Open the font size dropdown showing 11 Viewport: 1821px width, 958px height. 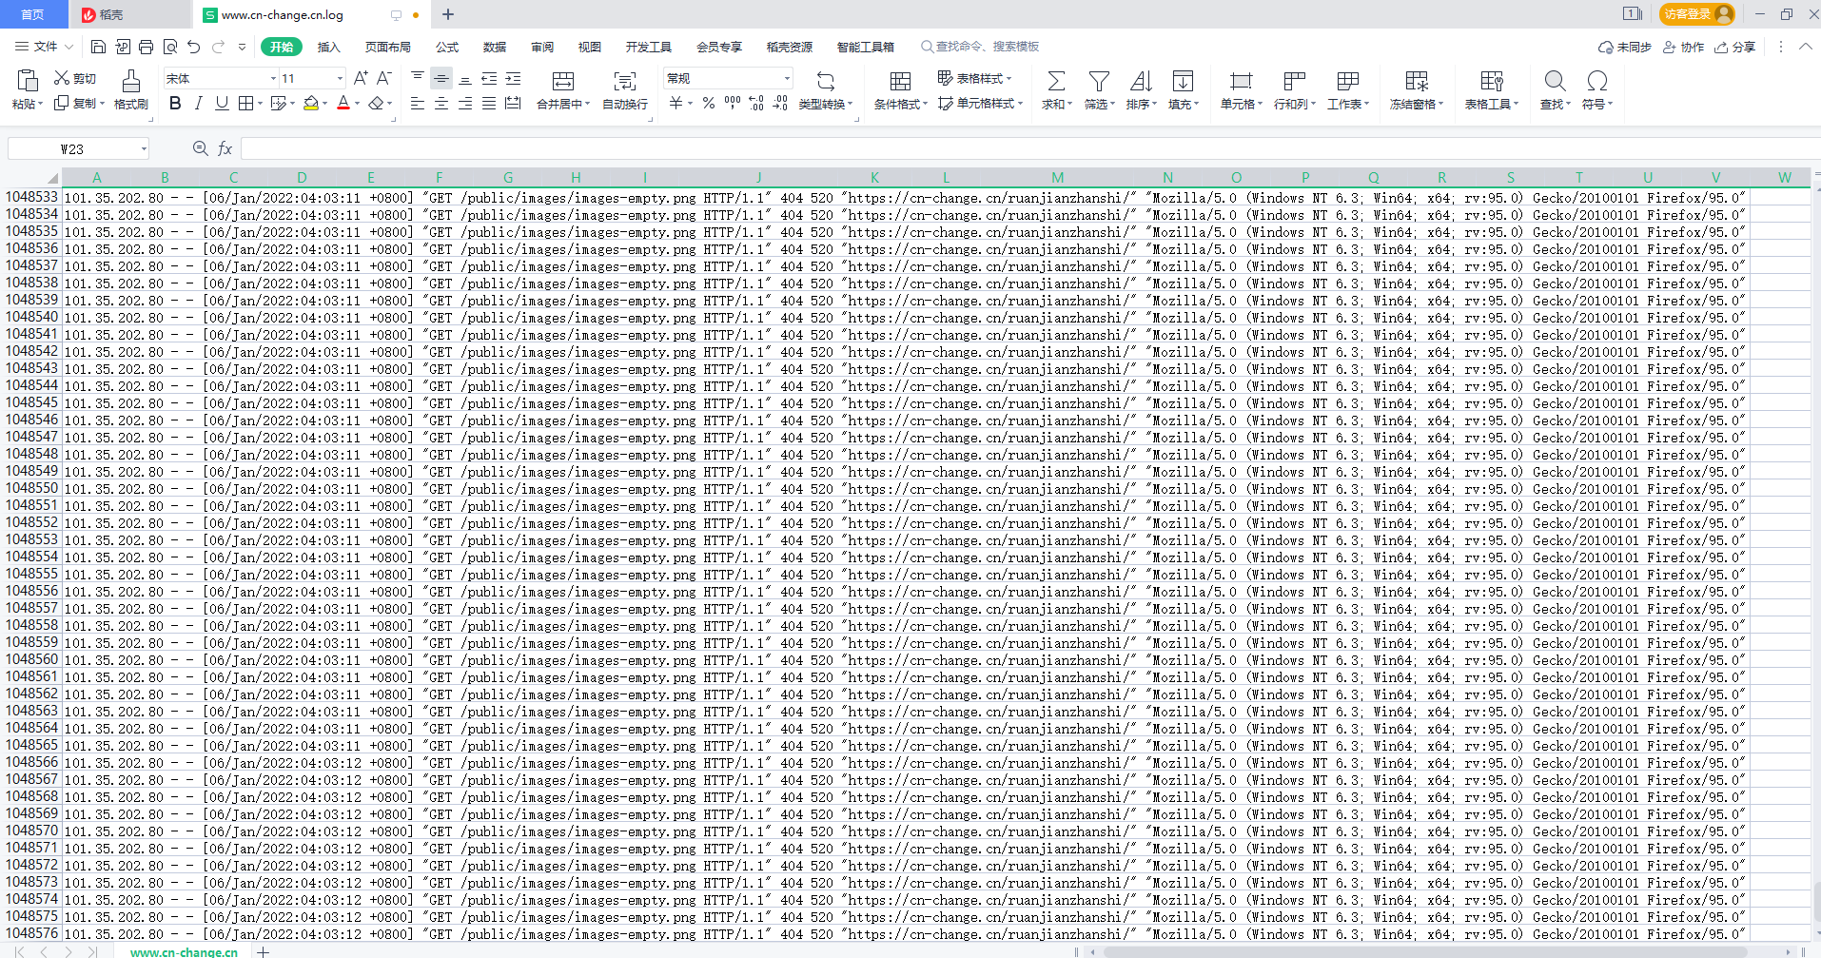click(x=340, y=78)
